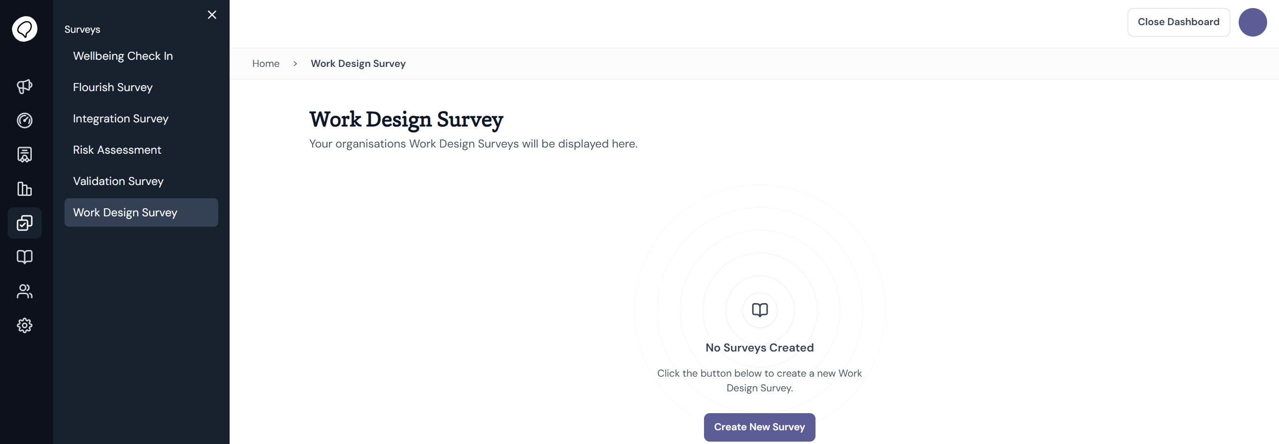Image resolution: width=1279 pixels, height=444 pixels.
Task: Open the purple user avatar
Action: click(1252, 22)
